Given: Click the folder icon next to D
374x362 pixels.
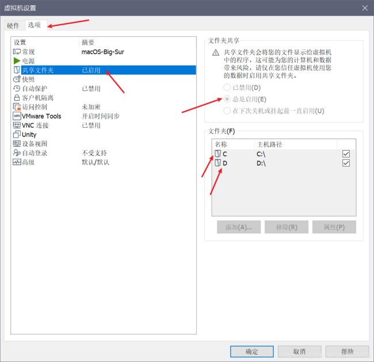Looking at the screenshot, I should [x=217, y=163].
